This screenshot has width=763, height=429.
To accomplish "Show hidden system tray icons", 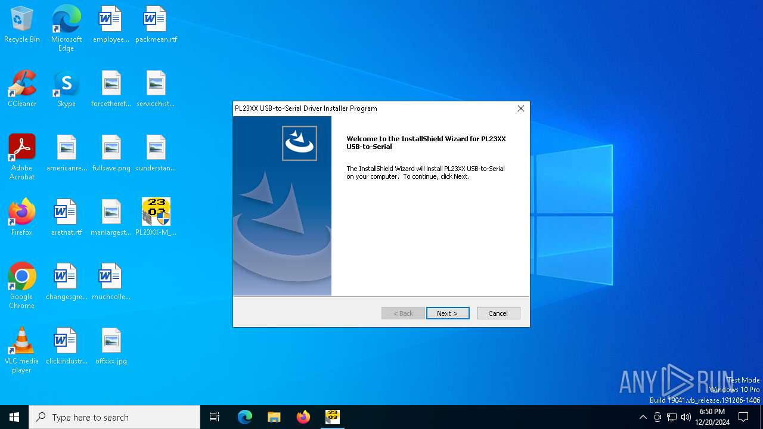I will (x=643, y=417).
